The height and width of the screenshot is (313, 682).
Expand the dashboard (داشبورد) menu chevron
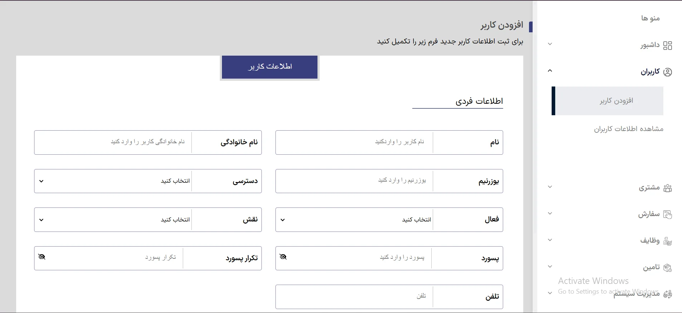[550, 44]
